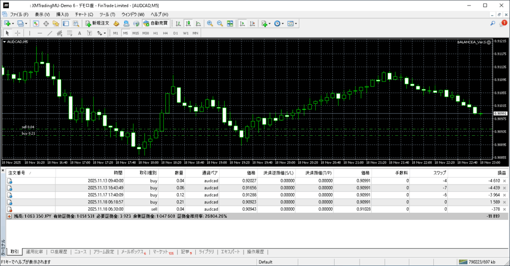Close the sell audcad order row
The width and height of the screenshot is (510, 266).
coord(505,210)
